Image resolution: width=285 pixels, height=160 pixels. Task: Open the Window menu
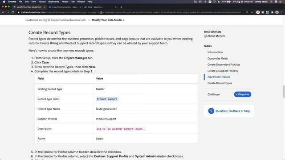pos(81,2)
